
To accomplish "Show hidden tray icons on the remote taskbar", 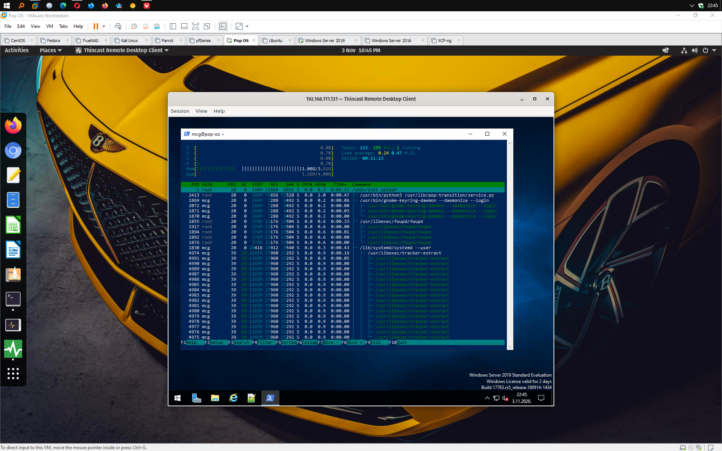I will tap(487, 398).
